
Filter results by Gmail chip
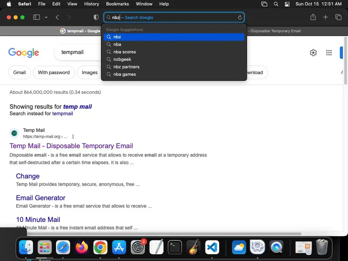(x=19, y=72)
